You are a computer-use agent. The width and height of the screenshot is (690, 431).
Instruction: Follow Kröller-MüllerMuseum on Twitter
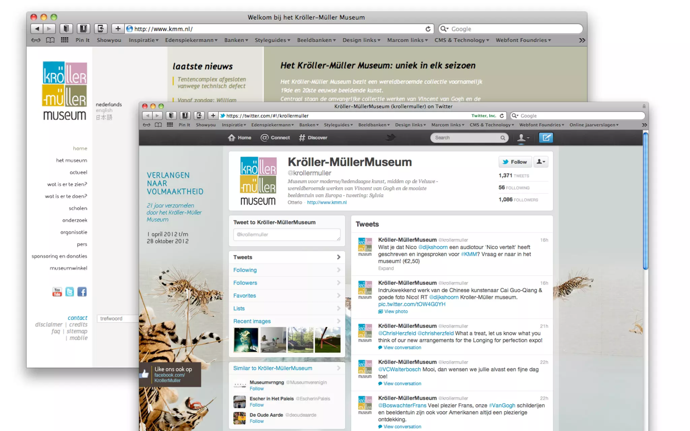(515, 162)
